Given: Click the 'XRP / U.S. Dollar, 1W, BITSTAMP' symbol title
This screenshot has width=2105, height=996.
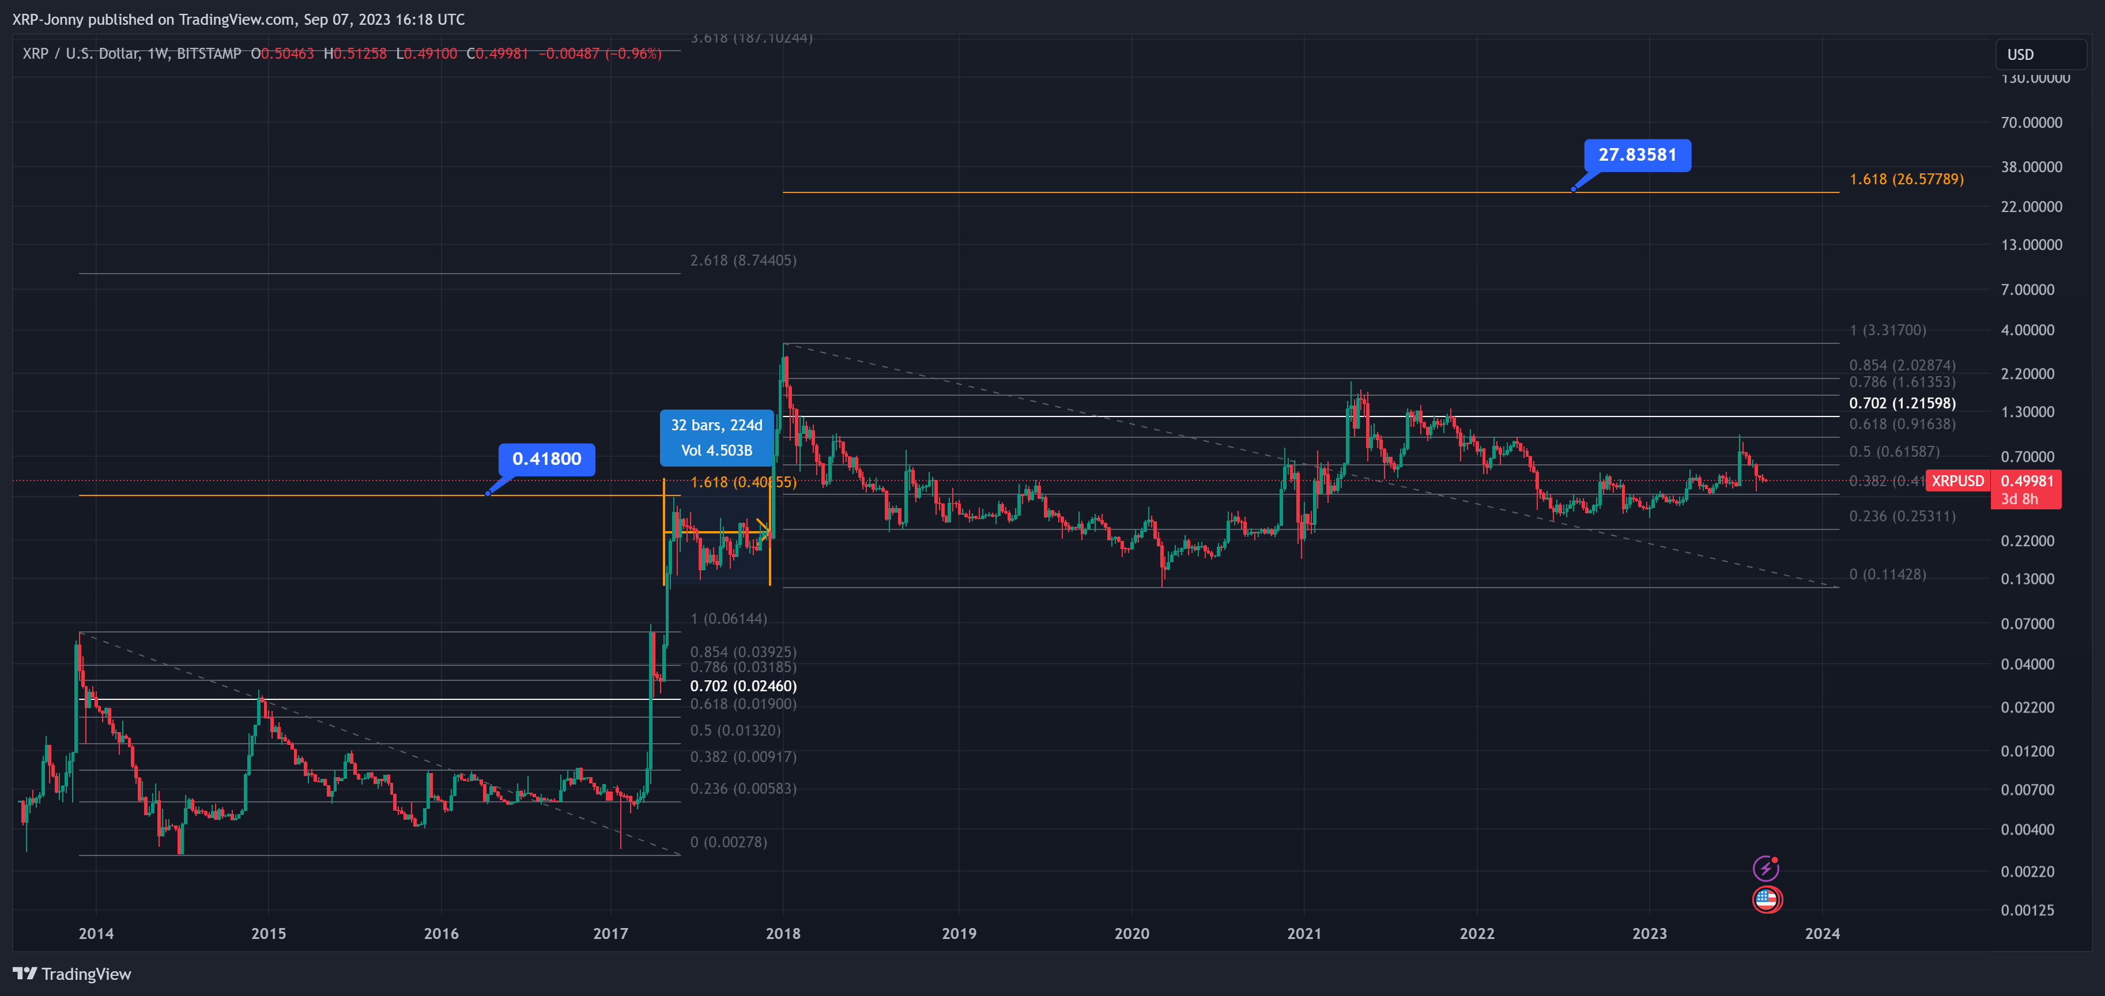Looking at the screenshot, I should tap(131, 53).
